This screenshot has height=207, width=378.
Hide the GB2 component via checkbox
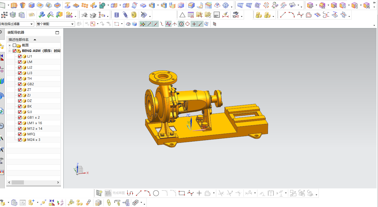coord(20,84)
